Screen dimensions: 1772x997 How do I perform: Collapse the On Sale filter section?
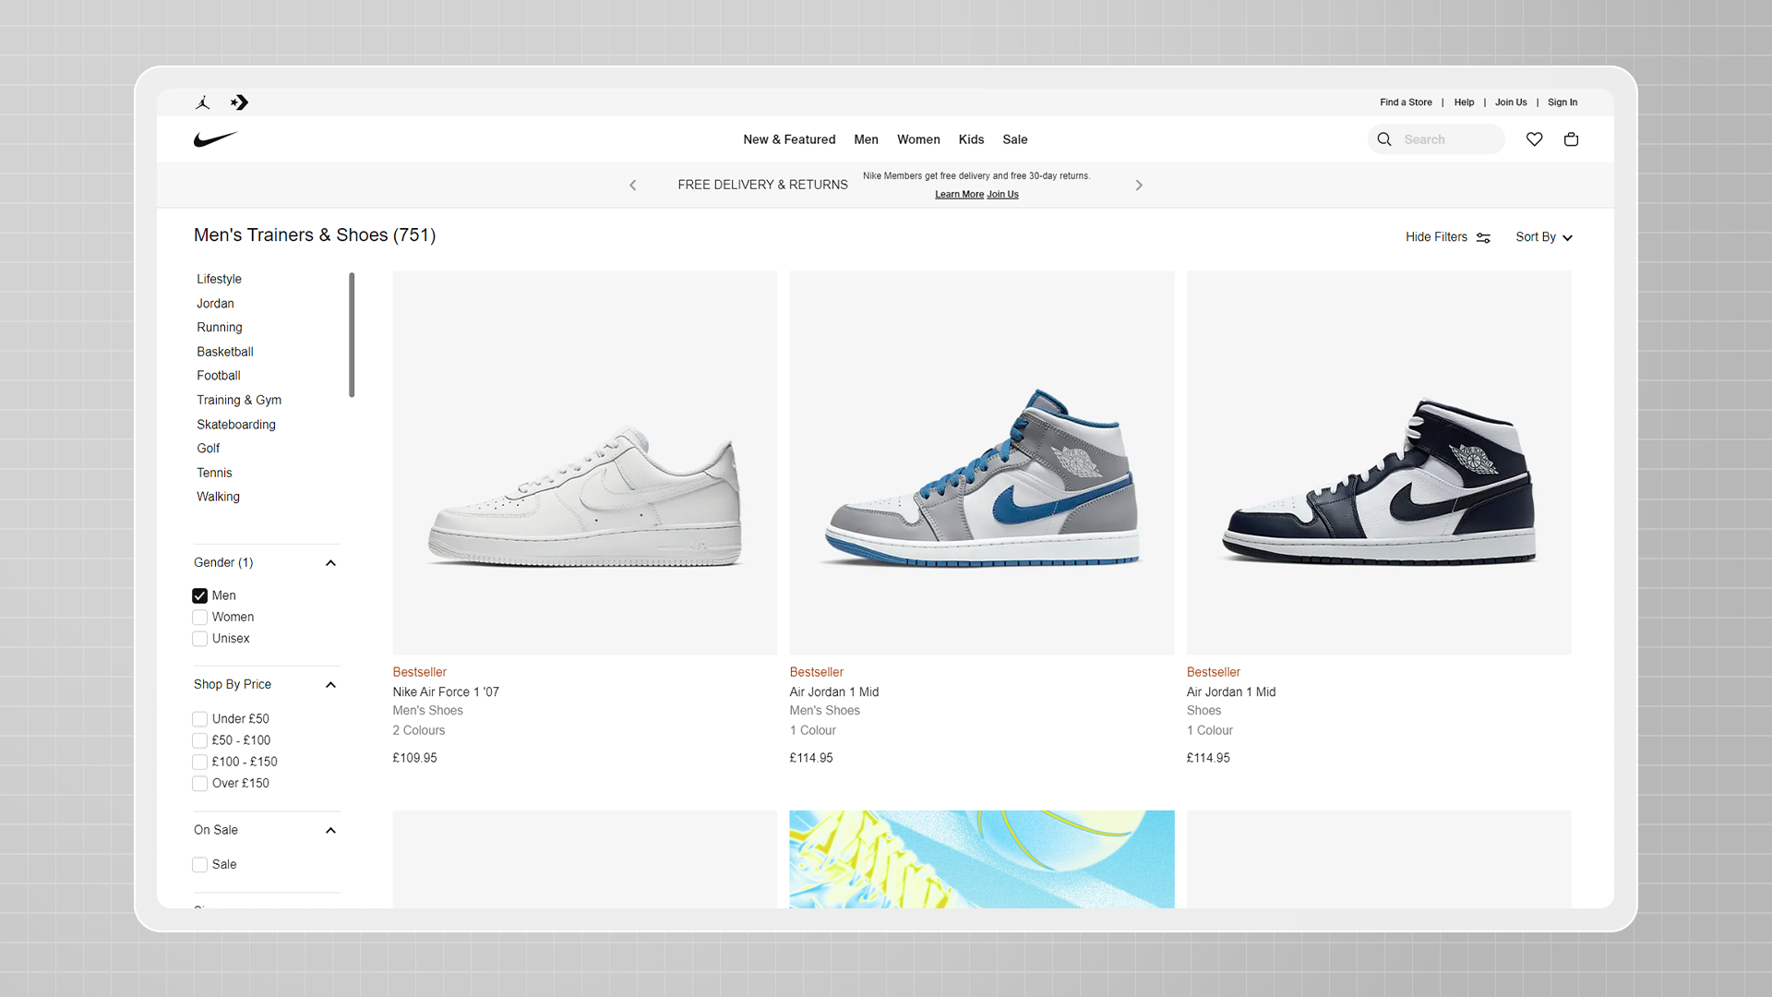click(x=330, y=831)
